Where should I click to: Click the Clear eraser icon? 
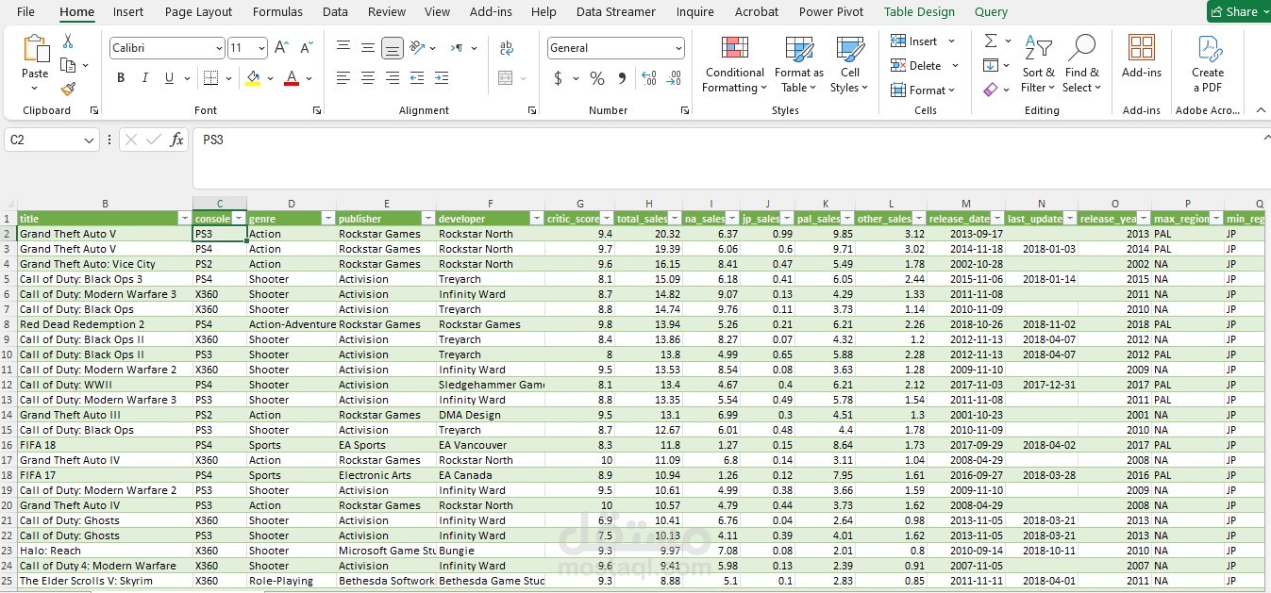click(x=990, y=90)
